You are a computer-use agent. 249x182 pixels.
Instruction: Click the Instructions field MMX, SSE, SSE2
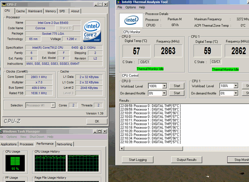[64, 64]
